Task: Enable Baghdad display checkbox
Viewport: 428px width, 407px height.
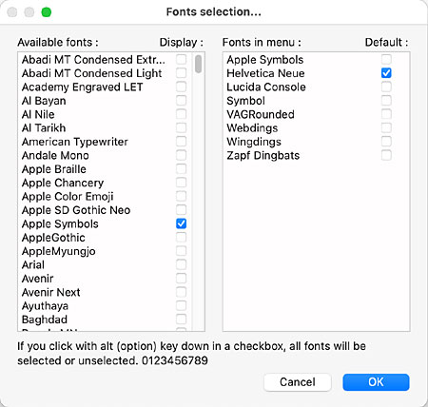Action: coord(181,320)
